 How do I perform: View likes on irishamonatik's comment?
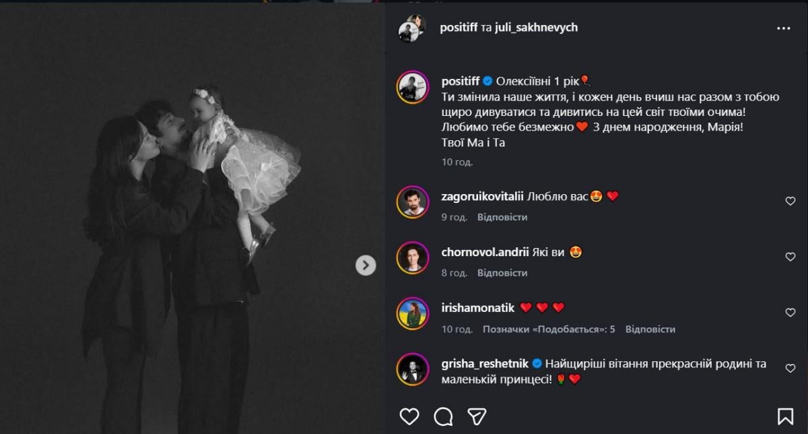click(x=549, y=330)
